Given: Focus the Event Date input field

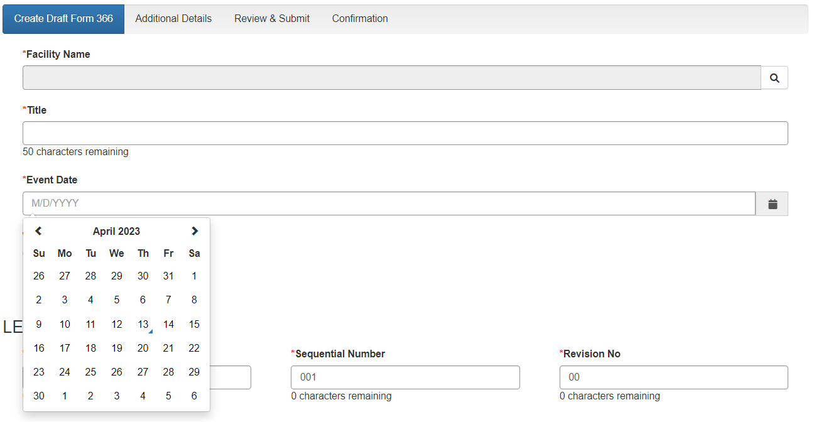Looking at the screenshot, I should (x=389, y=203).
